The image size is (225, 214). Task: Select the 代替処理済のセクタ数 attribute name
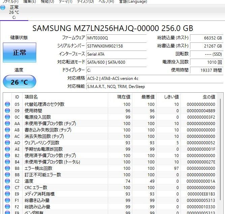click(x=44, y=104)
